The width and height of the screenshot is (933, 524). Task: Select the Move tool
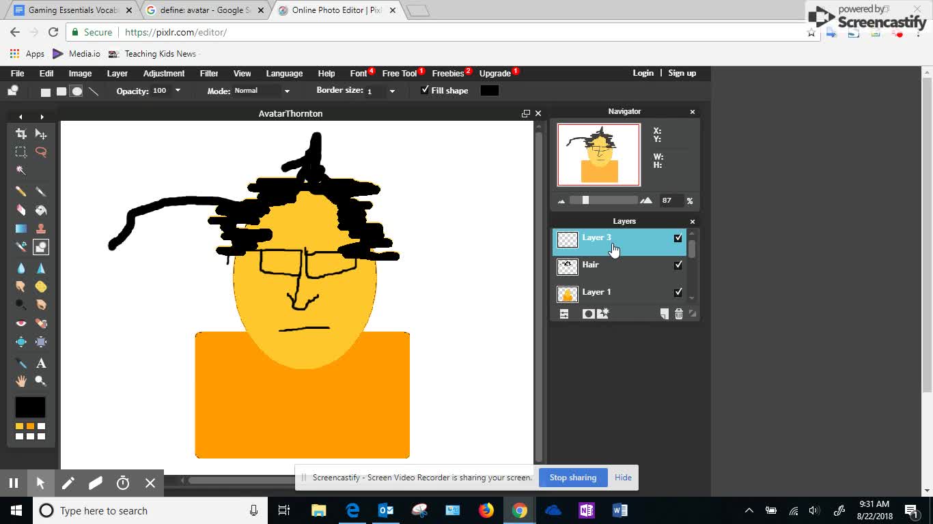click(41, 134)
